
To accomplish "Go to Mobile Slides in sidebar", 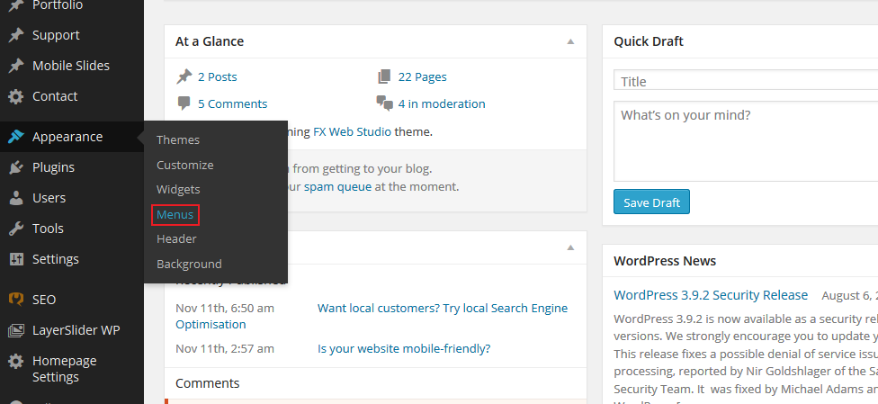I will [x=72, y=66].
